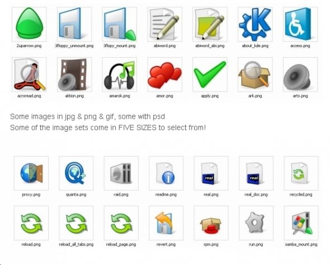The height and width of the screenshot is (265, 330).
Task: Select the abiword.png file name label
Action: click(x=164, y=46)
